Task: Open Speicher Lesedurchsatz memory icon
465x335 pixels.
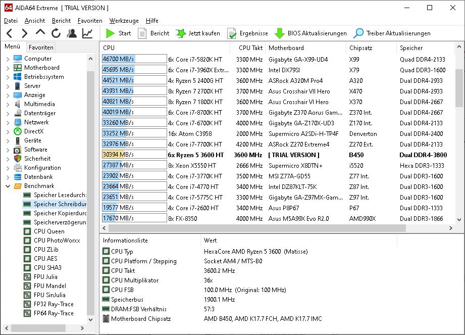Action: [x=27, y=195]
